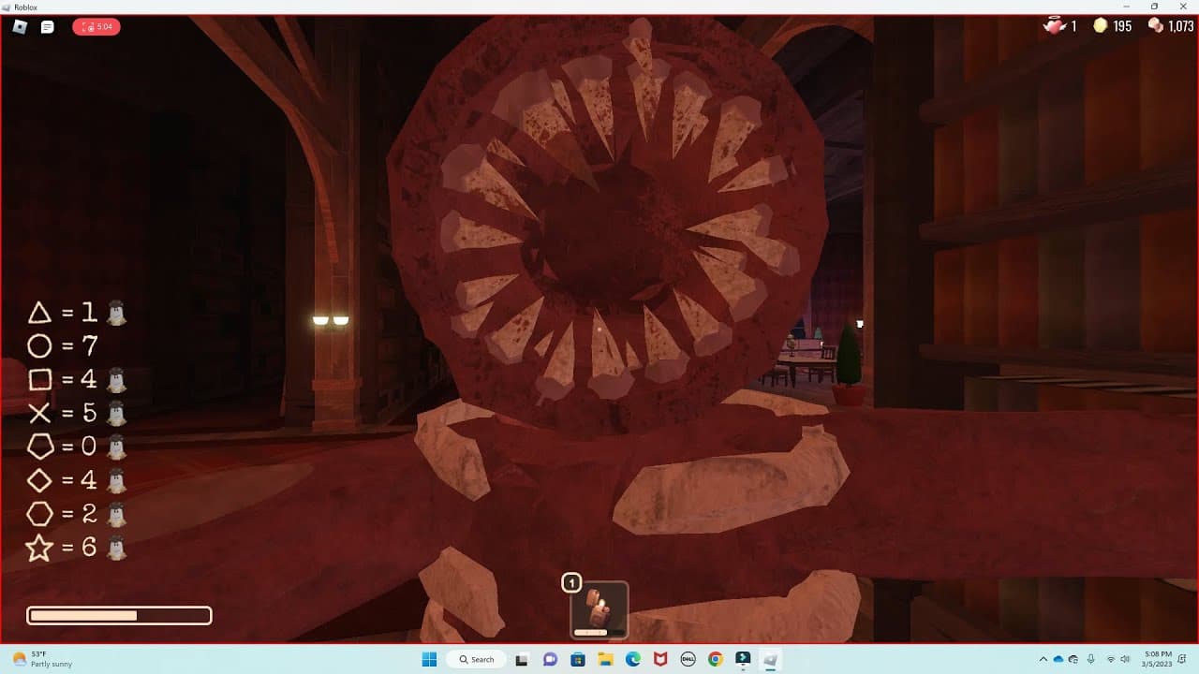The height and width of the screenshot is (674, 1199).
Task: Click the microphone tray icon
Action: tap(1091, 659)
